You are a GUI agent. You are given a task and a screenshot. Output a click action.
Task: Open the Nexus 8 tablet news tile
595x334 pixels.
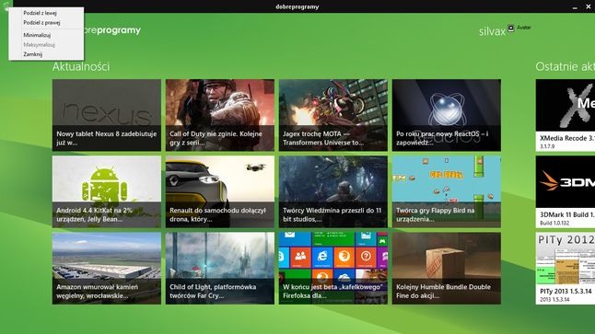pyautogui.click(x=107, y=115)
